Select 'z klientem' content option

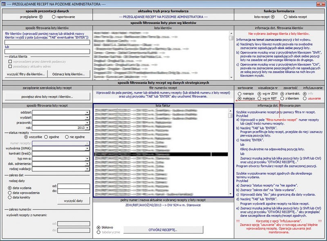pos(282,98)
